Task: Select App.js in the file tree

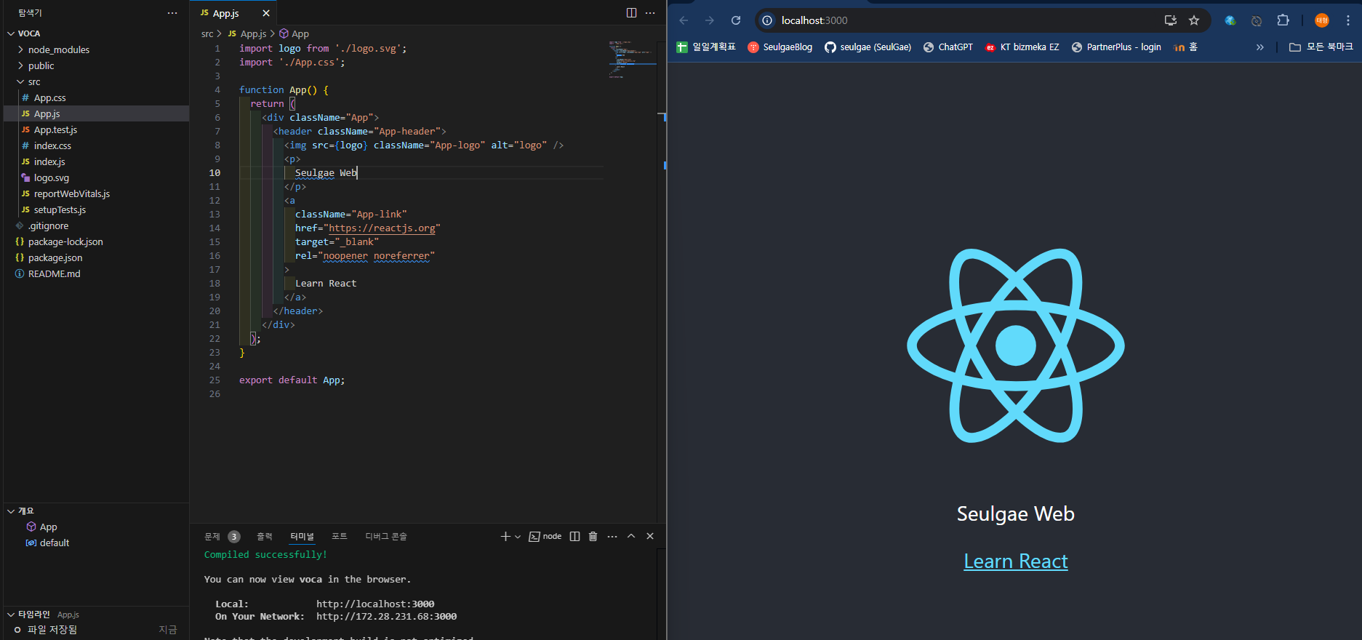Action: click(x=96, y=113)
